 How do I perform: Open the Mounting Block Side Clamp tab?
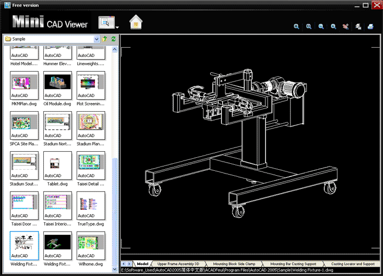(234, 264)
